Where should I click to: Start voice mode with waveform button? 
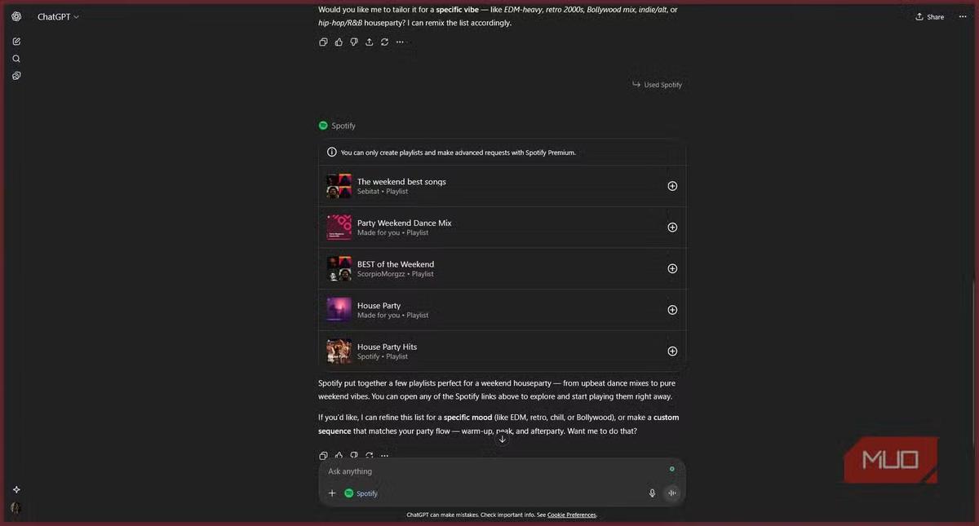click(672, 493)
